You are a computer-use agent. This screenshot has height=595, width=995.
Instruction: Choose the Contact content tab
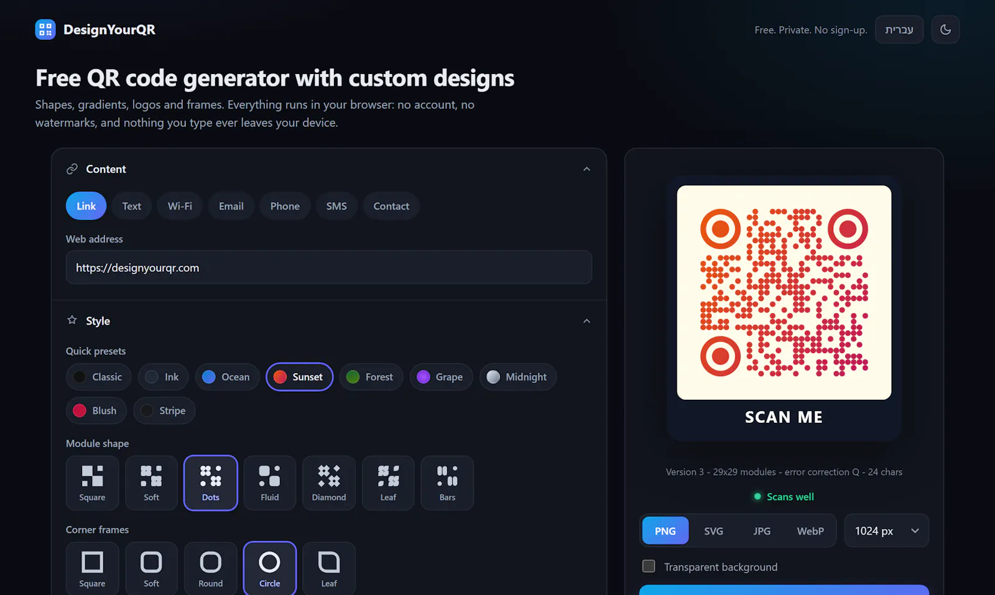click(x=391, y=206)
